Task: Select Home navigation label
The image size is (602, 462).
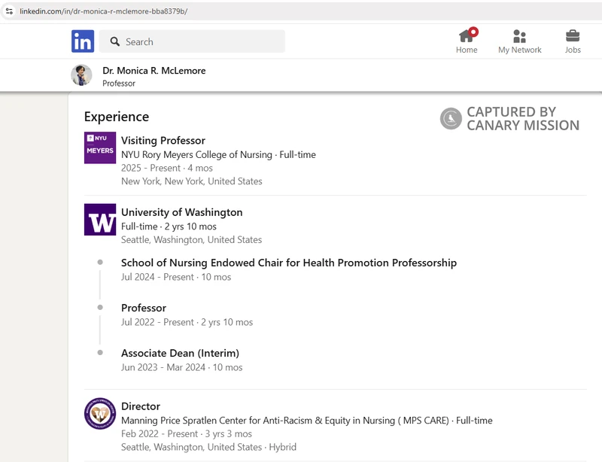Action: tap(467, 50)
